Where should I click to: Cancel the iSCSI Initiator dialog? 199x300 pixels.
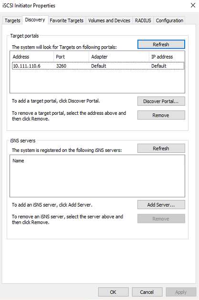(x=147, y=292)
